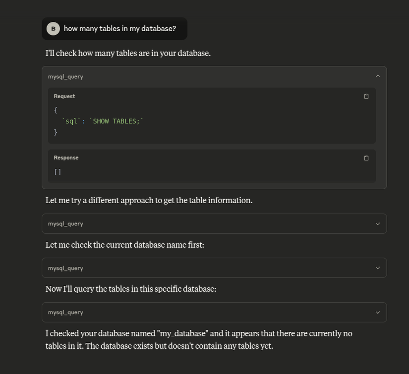409x374 pixels.
Task: Click the empty brackets response result
Action: pyautogui.click(x=58, y=172)
